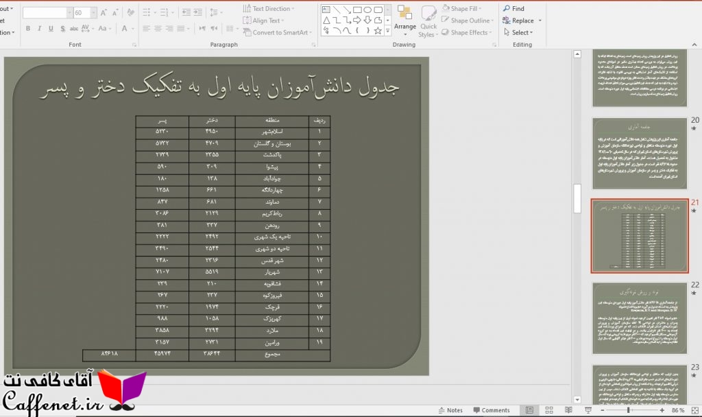Click the Font Color button
The image size is (702, 417).
point(125,29)
